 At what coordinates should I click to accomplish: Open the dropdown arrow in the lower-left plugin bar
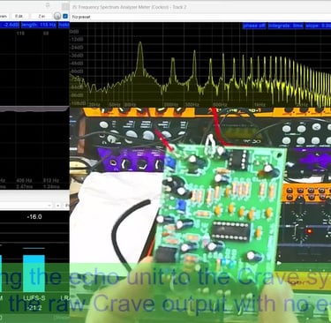tap(49, 205)
